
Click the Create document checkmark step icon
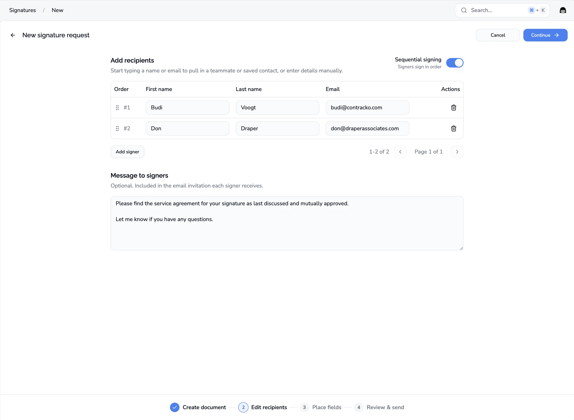click(175, 407)
